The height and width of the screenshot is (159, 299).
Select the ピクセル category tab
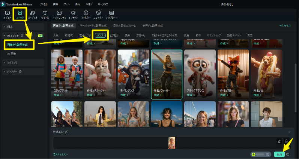coord(114,36)
